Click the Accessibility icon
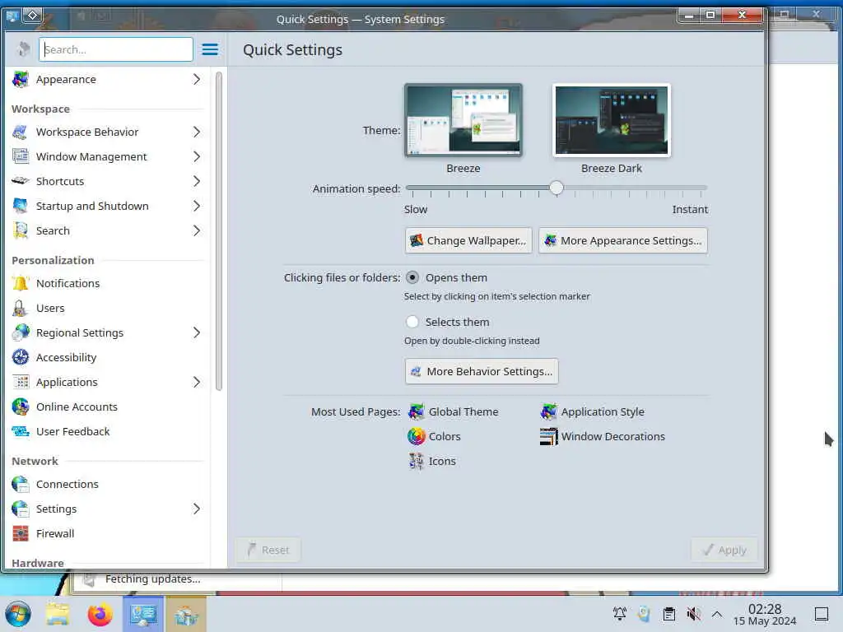Image resolution: width=843 pixels, height=632 pixels. point(21,357)
